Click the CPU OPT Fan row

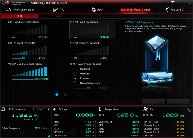tap(163, 122)
